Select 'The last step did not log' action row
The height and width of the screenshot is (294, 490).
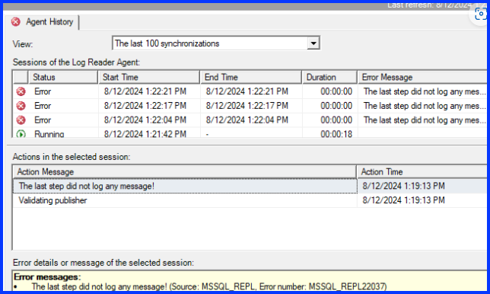pos(250,186)
